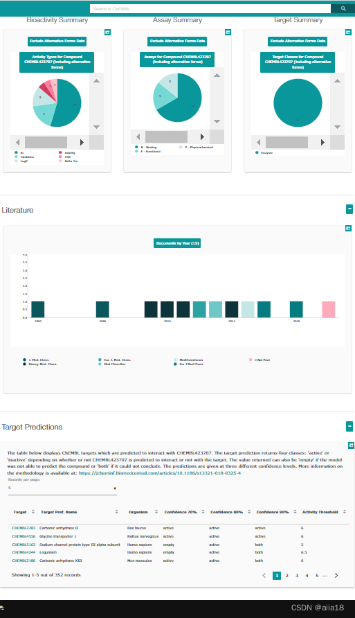355x618 pixels.
Task: Toggle Ki legend entry in Bioactivity chart
Action: (19, 152)
